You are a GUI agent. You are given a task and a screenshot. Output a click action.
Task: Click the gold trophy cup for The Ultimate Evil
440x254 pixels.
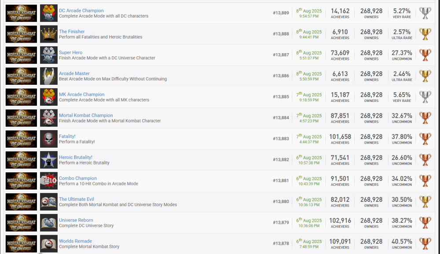(425, 202)
